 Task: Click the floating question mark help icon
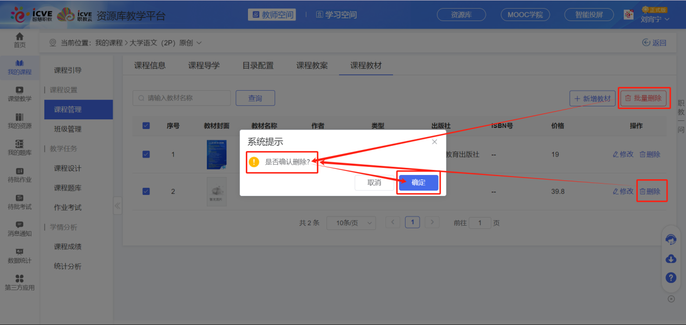(670, 277)
